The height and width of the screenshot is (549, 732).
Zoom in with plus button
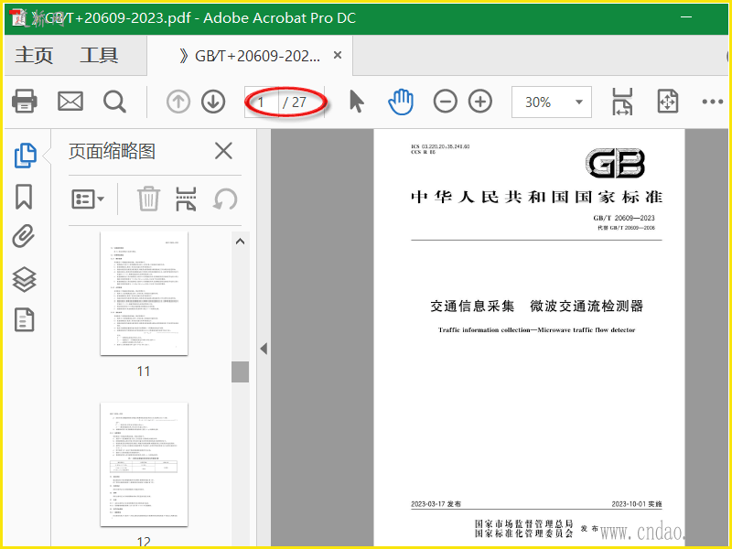tap(480, 102)
